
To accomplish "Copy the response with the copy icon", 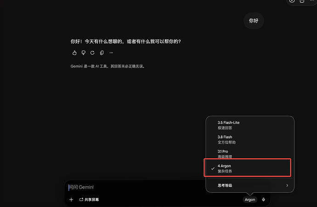I will point(102,53).
